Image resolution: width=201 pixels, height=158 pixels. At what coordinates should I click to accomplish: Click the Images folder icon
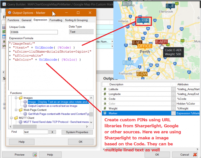20,98
